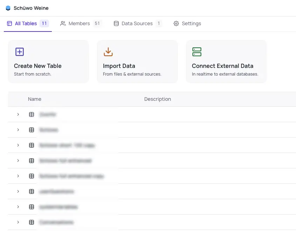Image resolution: width=296 pixels, height=231 pixels.
Task: Click 'Start from scratch' under Create New Table
Action: click(x=33, y=74)
